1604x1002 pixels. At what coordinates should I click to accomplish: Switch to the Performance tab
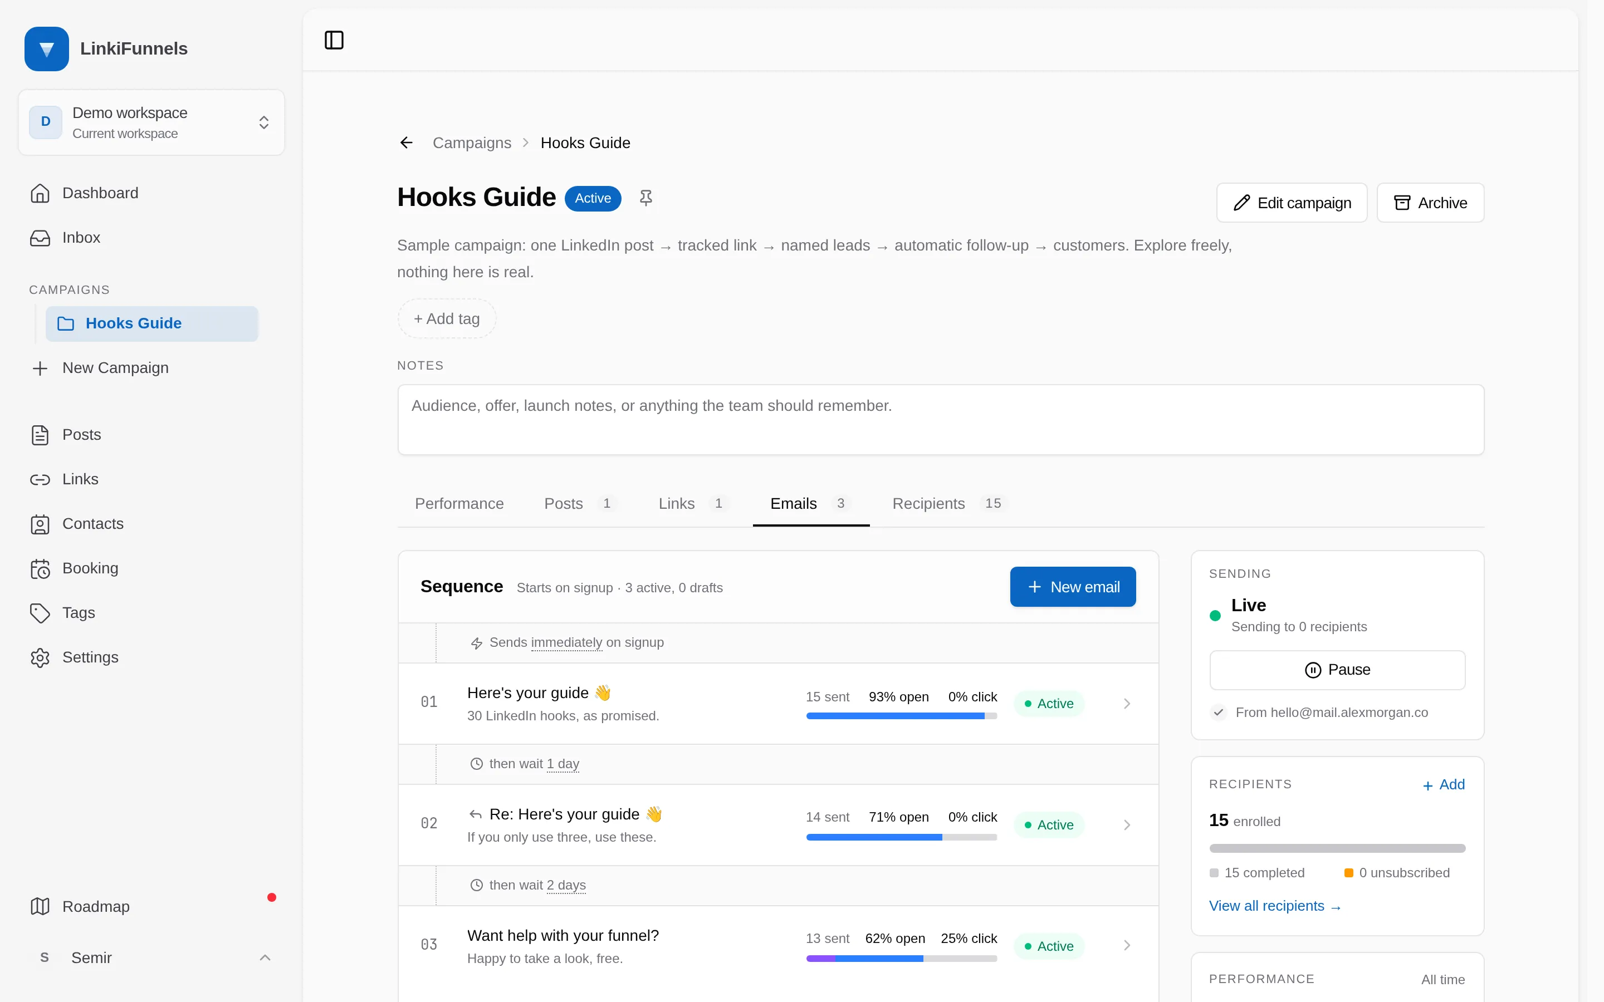pyautogui.click(x=459, y=503)
